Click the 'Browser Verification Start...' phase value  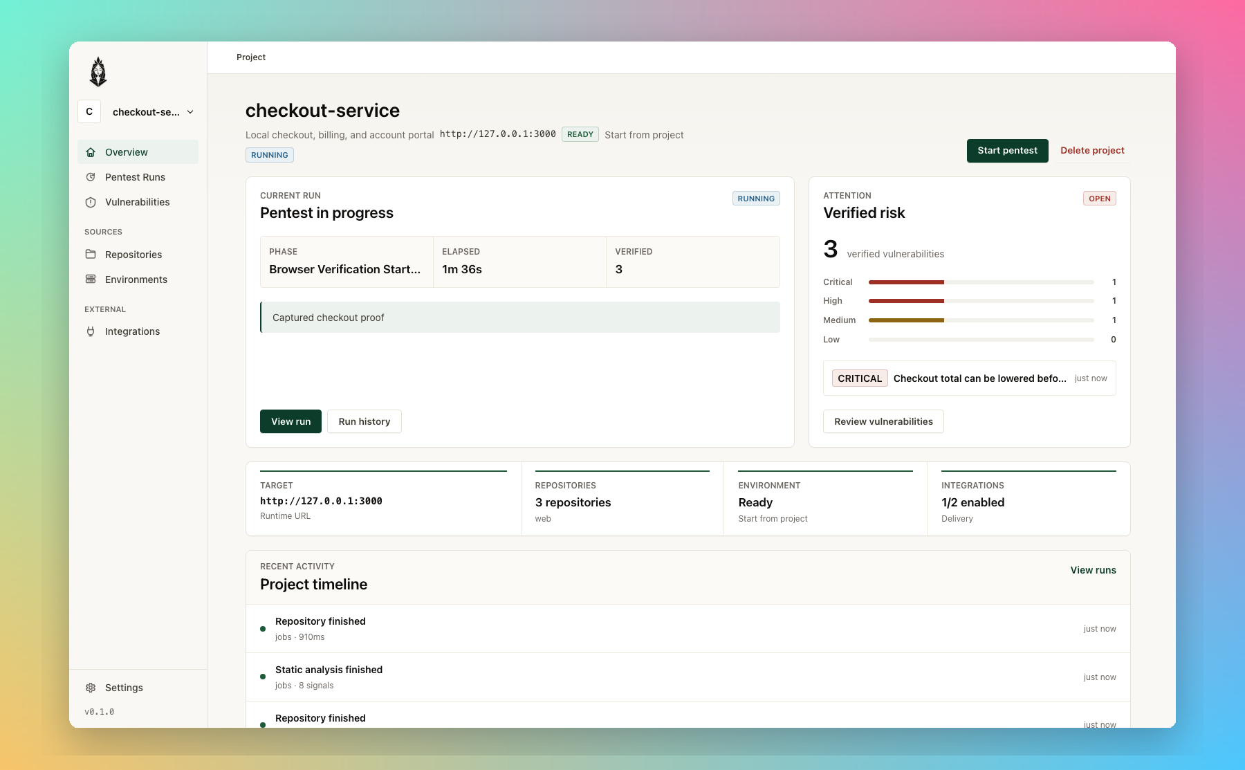coord(344,269)
